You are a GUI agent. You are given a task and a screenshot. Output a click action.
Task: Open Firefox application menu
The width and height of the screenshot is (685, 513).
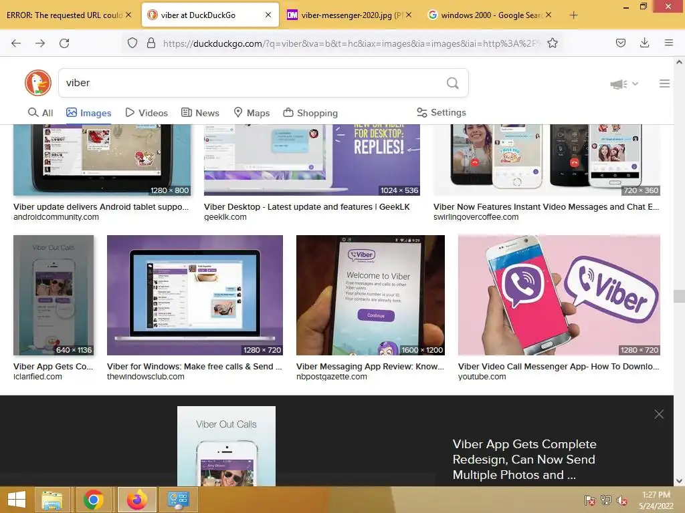(x=668, y=43)
